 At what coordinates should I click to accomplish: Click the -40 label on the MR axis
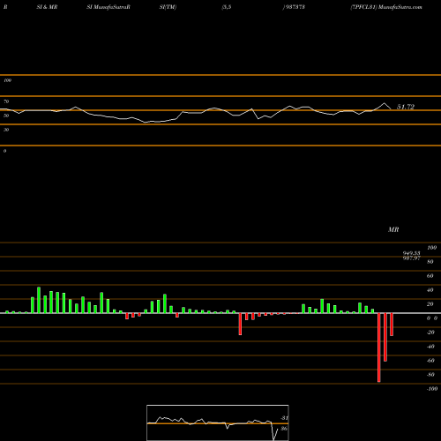tap(430, 347)
